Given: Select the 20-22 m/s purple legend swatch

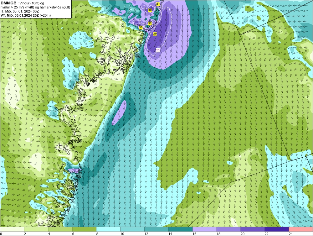Looking at the screenshot, I should tap(253, 229).
